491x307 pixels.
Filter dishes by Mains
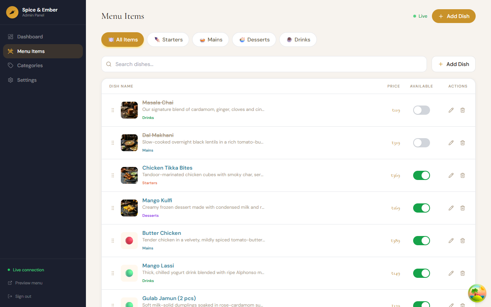(x=211, y=40)
